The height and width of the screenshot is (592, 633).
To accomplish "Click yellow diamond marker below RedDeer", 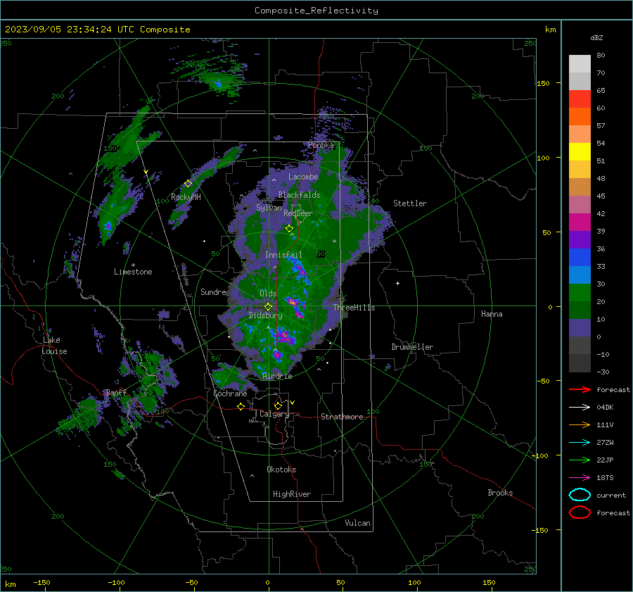I will point(289,229).
